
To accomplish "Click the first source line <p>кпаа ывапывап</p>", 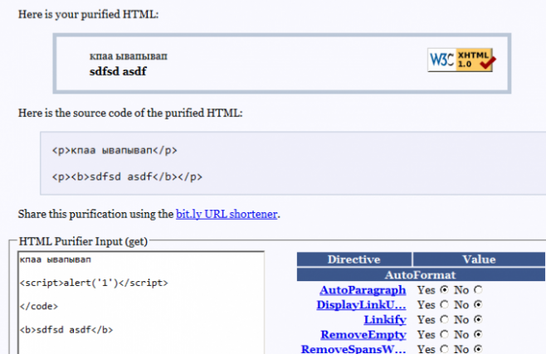I will click(x=115, y=150).
